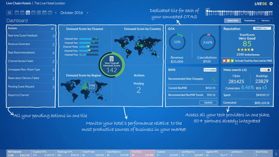
Task: Click the Demand Score by Country map
Action: tap(138, 47)
